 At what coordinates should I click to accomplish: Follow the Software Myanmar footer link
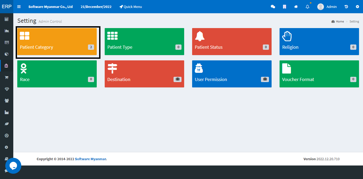click(90, 159)
